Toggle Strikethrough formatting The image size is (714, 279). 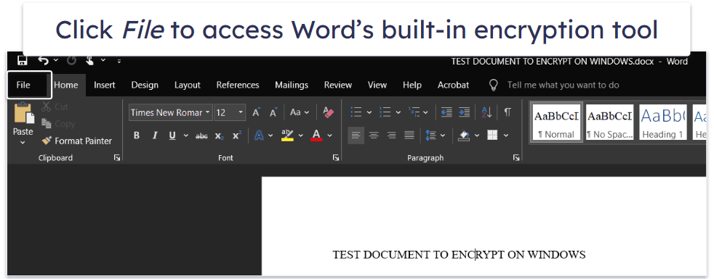coord(201,136)
